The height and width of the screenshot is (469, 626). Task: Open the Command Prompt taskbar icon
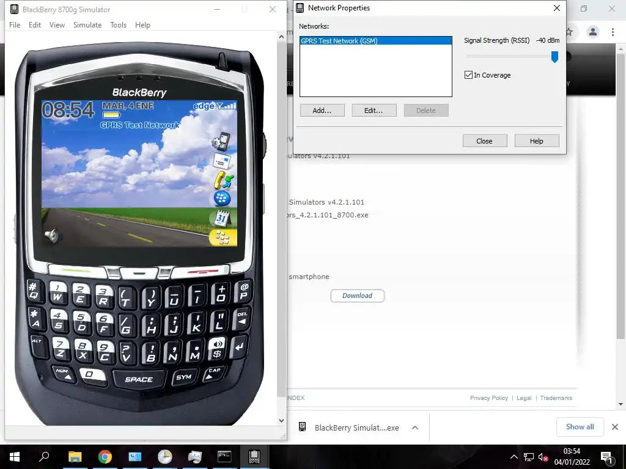coord(224,457)
